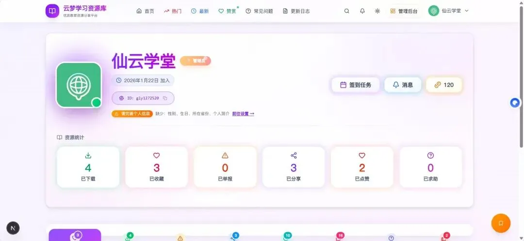
Task: Expand the 仙云学堂 account dropdown
Action: (448, 11)
